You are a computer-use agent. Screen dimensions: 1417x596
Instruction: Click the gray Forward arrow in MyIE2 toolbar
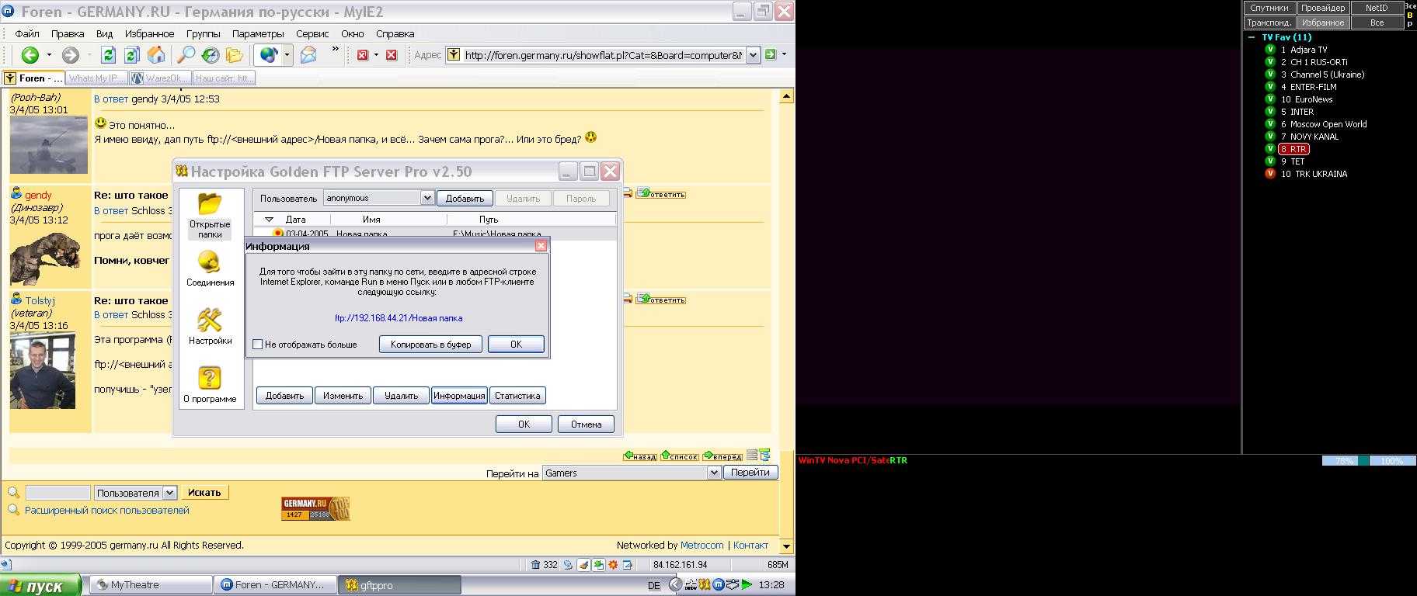click(x=71, y=55)
